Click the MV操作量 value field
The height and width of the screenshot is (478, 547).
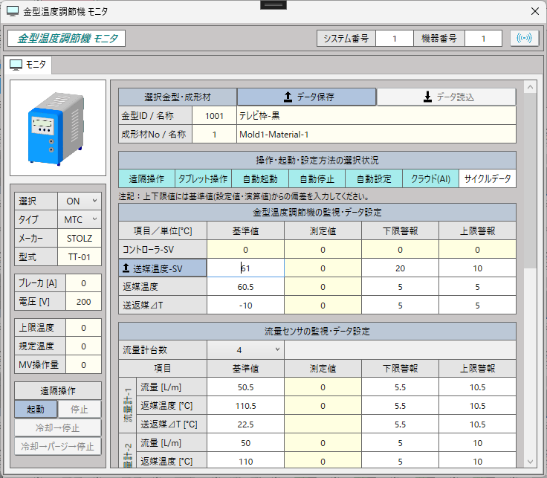(83, 365)
